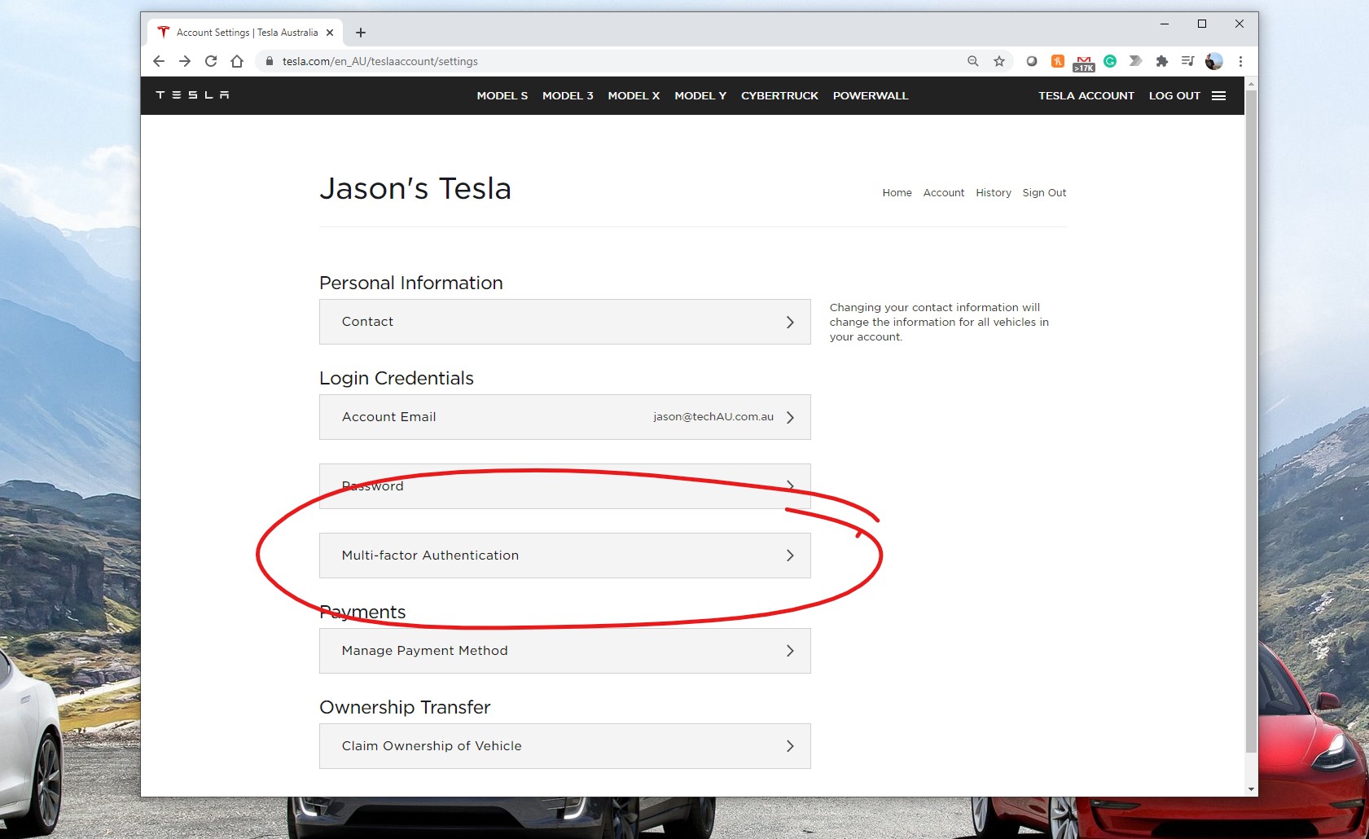
Task: Go back with the browser back arrow
Action: [x=159, y=61]
